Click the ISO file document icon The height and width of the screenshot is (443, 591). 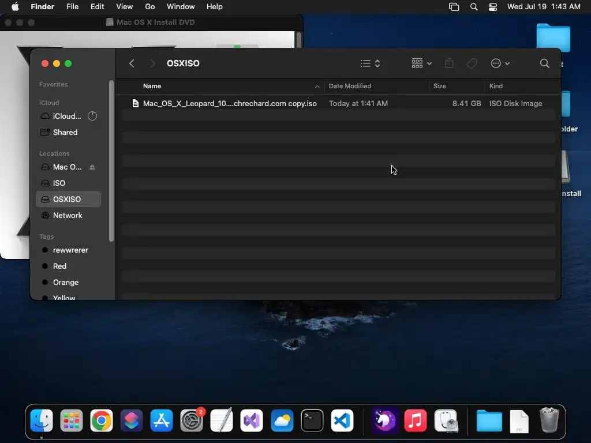[135, 103]
